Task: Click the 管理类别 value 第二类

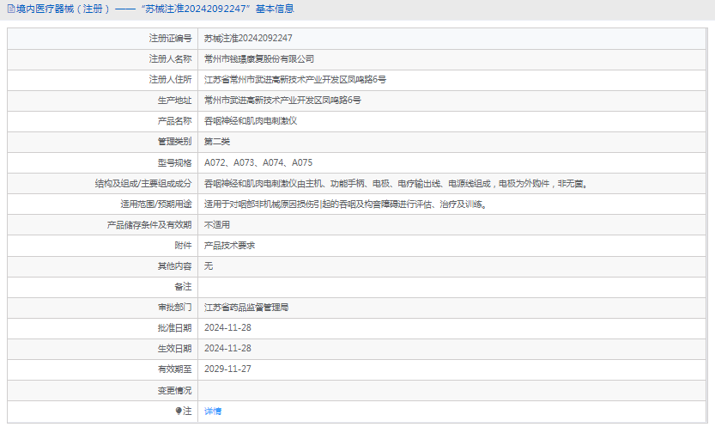Action: click(x=217, y=142)
